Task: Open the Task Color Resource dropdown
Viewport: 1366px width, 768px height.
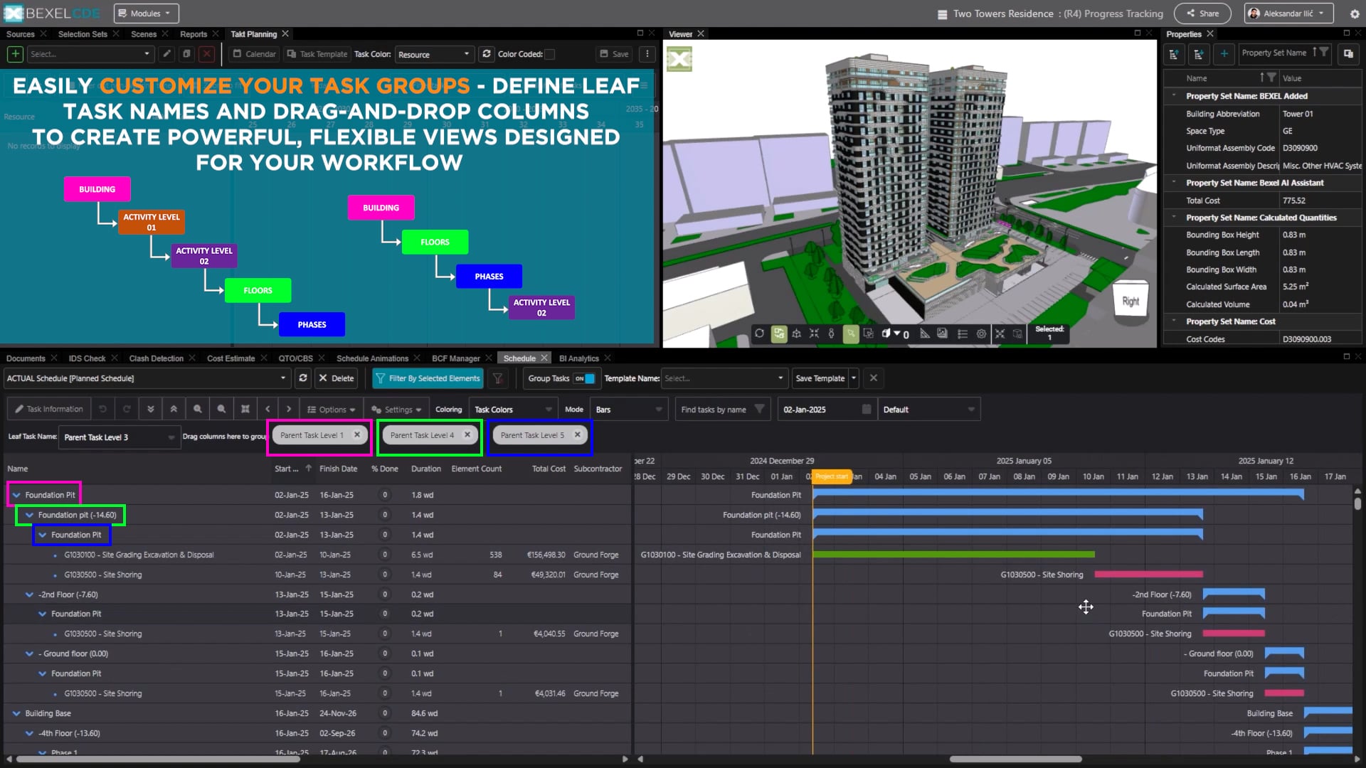Action: click(x=434, y=54)
